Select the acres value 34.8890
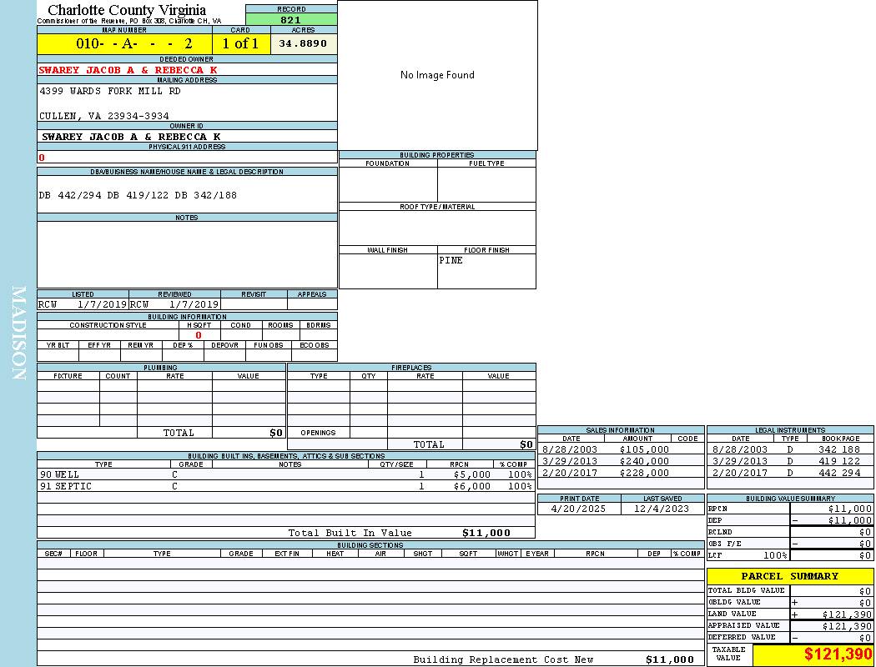876x667 pixels. (303, 43)
